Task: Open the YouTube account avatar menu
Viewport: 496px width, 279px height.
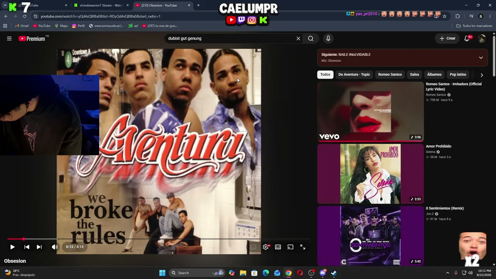Action: (x=482, y=38)
